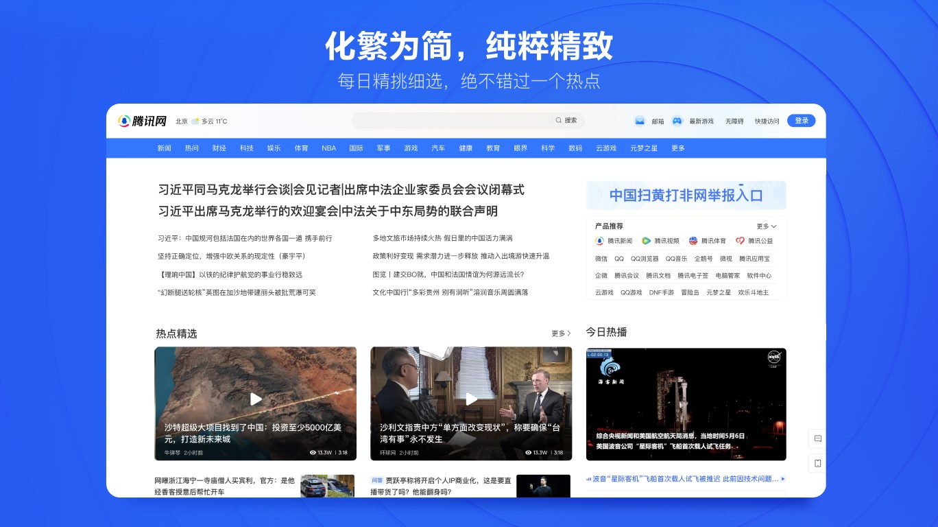Click the 今日热播 section heading
Viewport: 938px width, 527px height.
[x=606, y=332]
